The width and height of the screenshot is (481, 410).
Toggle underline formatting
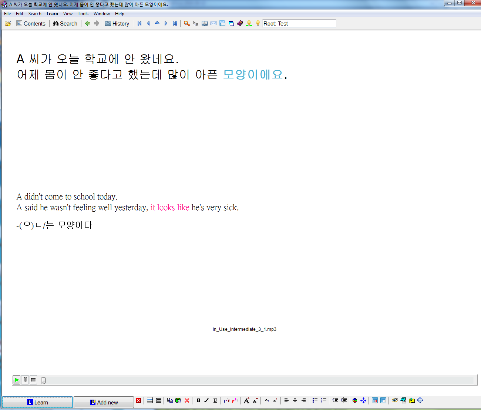(x=215, y=400)
